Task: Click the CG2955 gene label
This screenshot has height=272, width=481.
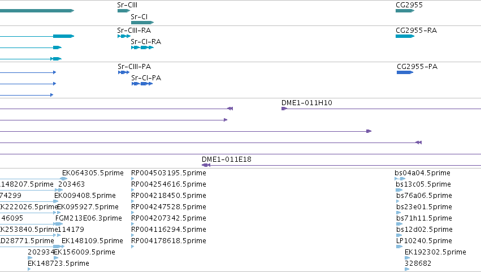Action: tap(409, 5)
